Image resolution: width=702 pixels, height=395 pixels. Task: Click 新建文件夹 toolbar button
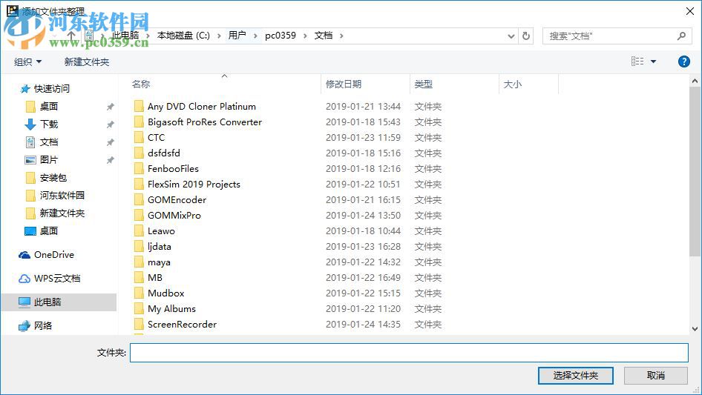click(x=86, y=62)
